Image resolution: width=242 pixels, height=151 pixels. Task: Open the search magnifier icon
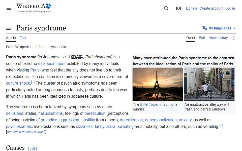click(166, 8)
